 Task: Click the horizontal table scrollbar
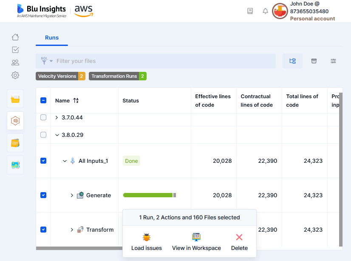pyautogui.click(x=79, y=248)
